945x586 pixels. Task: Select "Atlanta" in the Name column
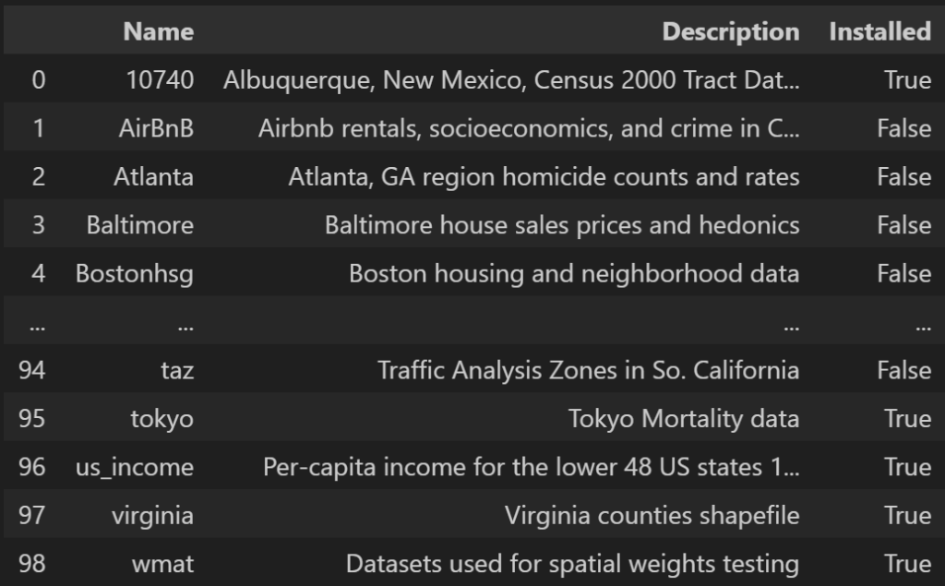[153, 176]
